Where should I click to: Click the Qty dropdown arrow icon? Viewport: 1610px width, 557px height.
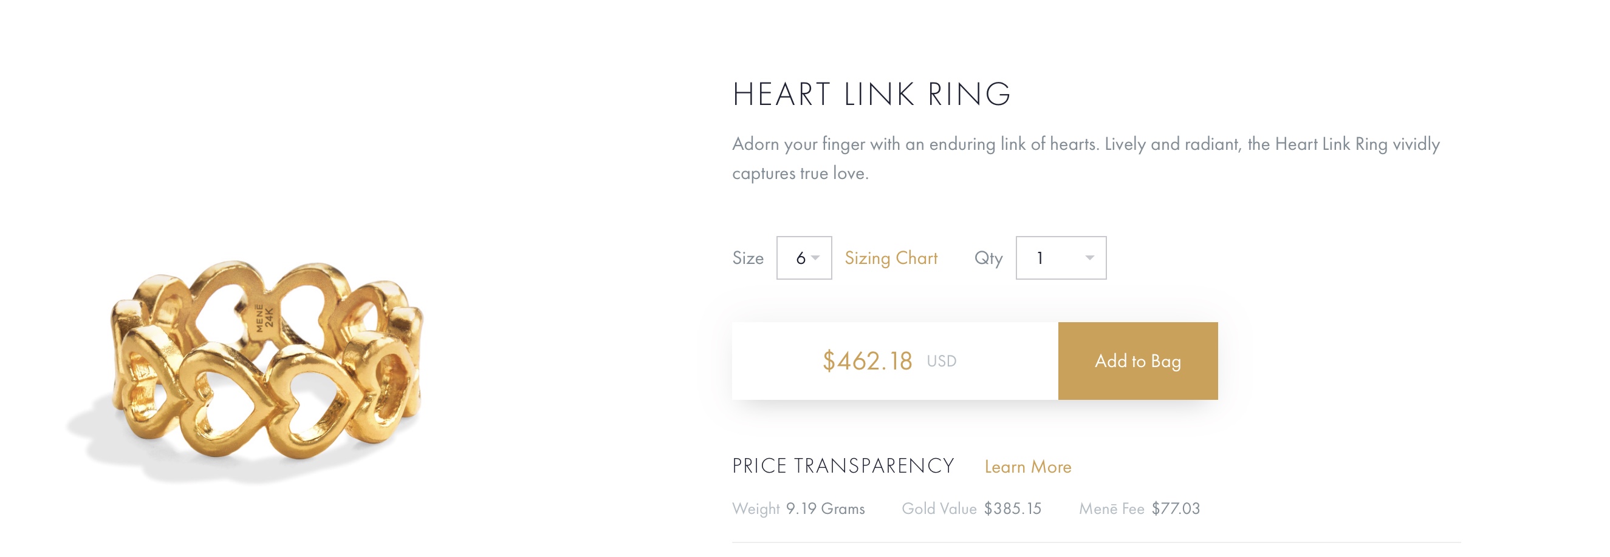[1089, 258]
